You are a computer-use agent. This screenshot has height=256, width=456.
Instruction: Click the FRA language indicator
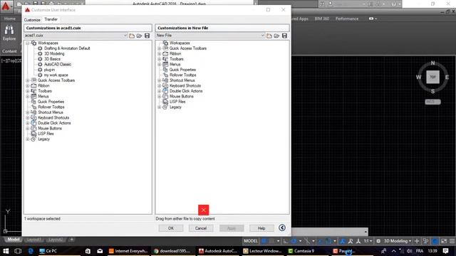point(420,251)
